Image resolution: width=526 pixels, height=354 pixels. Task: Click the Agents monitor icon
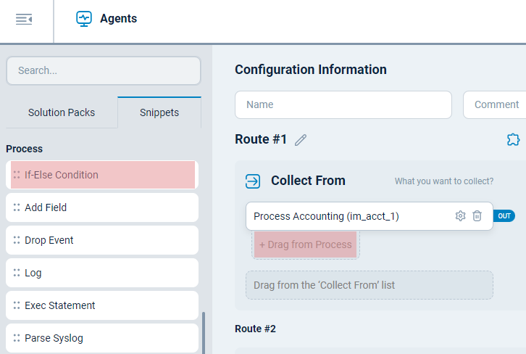pyautogui.click(x=84, y=19)
